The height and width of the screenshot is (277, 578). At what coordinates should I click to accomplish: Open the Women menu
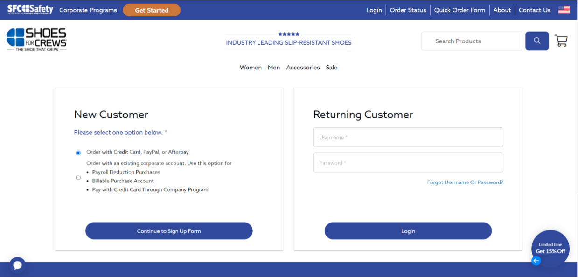251,68
